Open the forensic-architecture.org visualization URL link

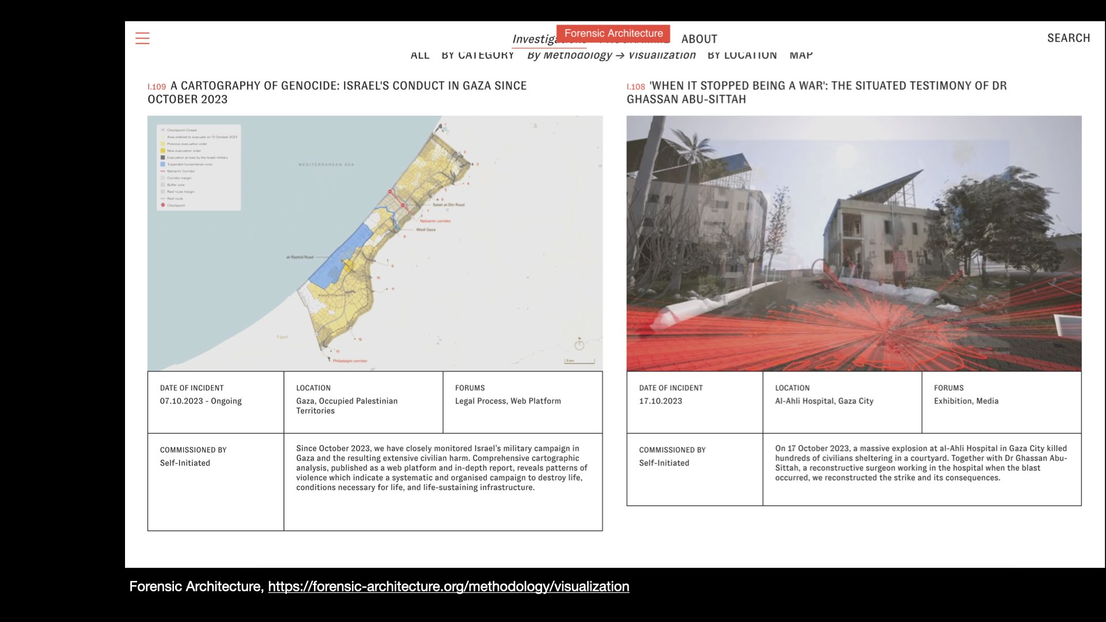pyautogui.click(x=448, y=586)
